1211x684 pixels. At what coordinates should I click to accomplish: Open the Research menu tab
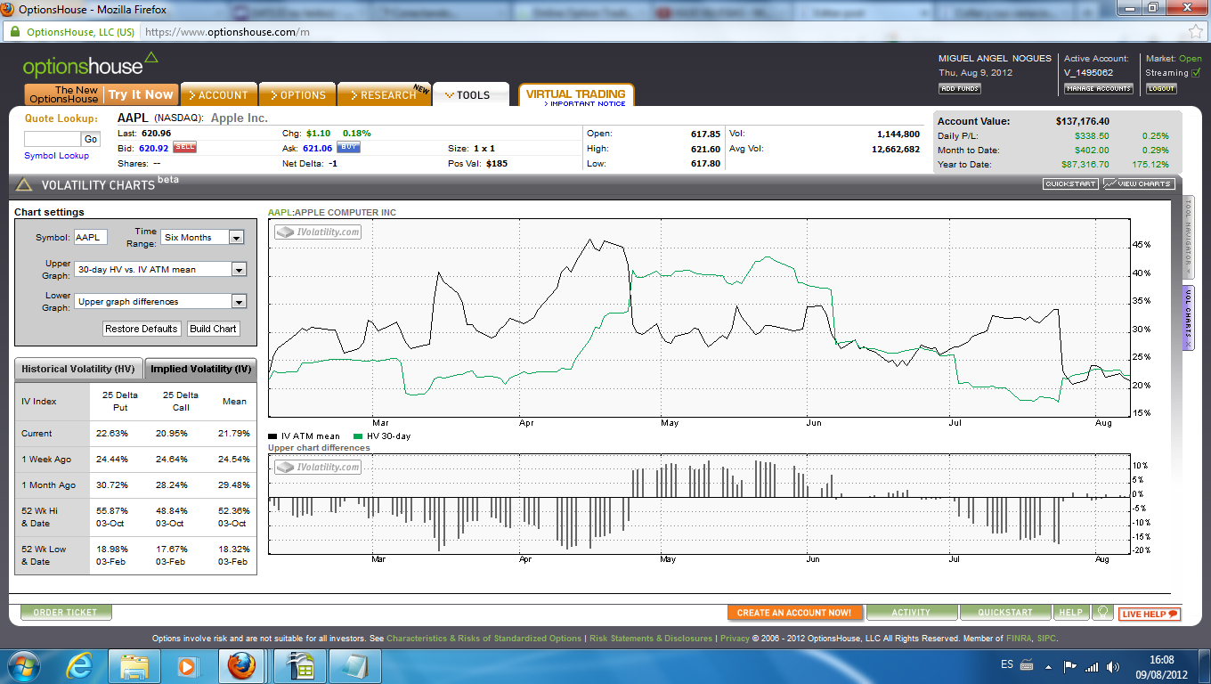383,95
